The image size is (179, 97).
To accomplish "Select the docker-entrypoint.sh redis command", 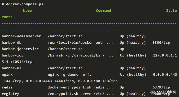I will click(76, 87).
